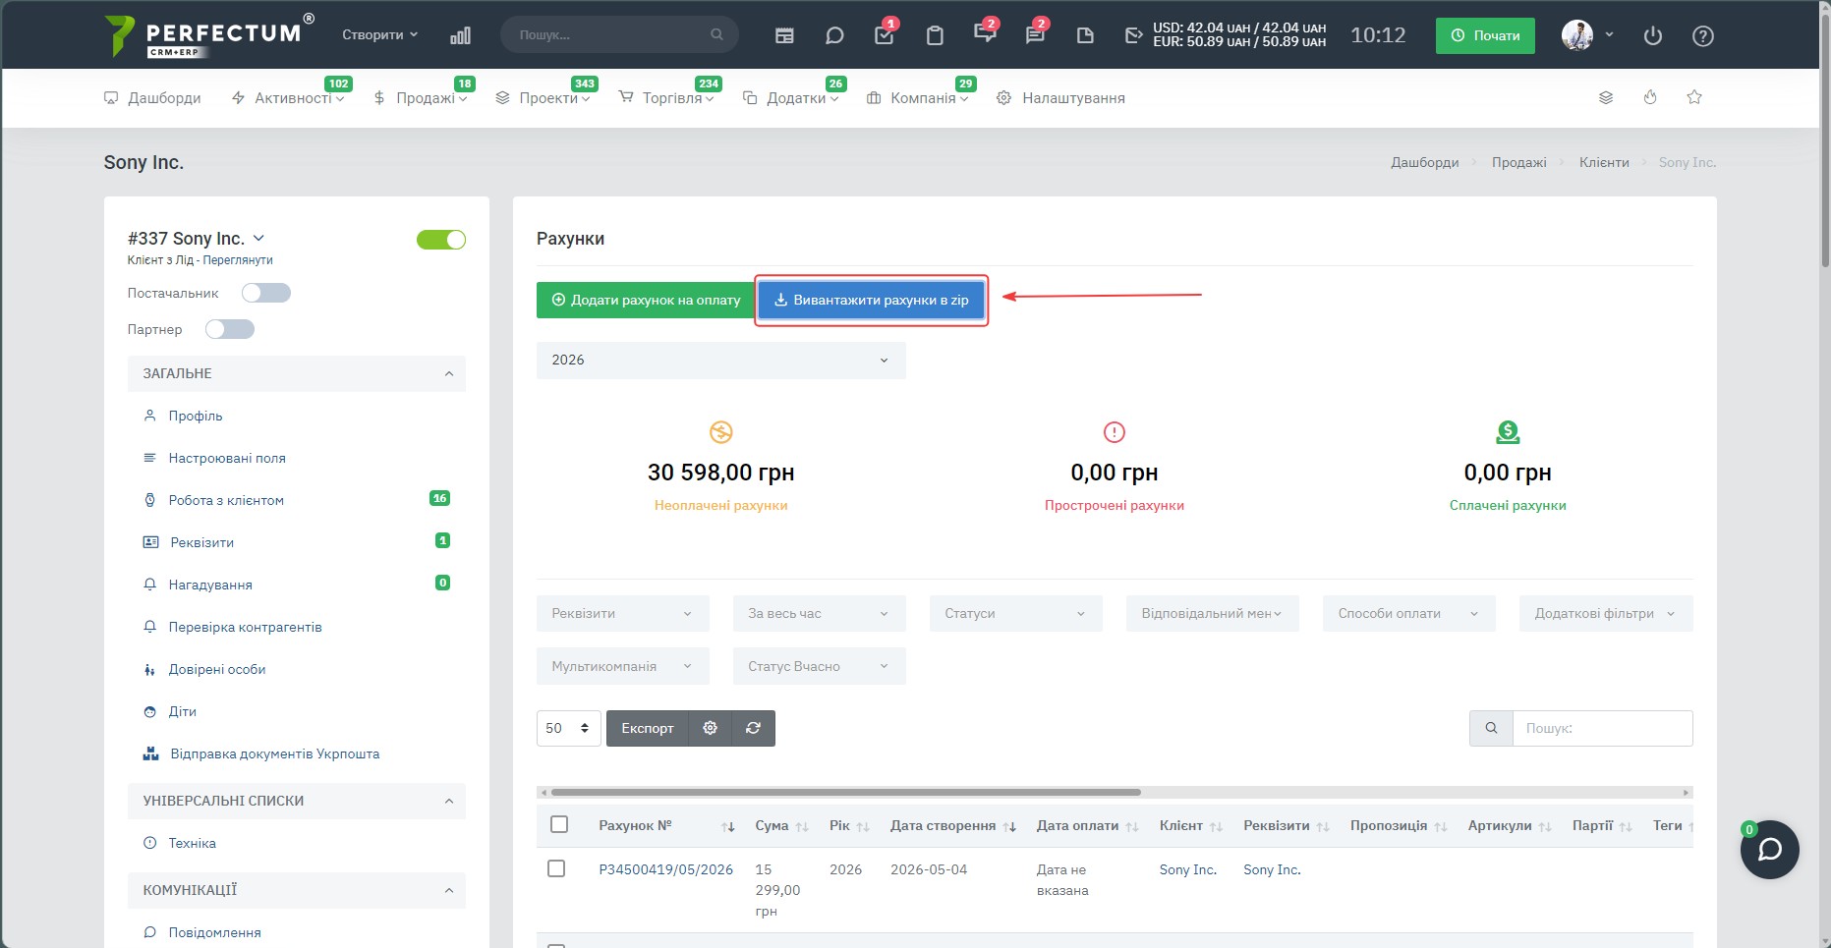Screen dimensions: 1831x948
Task: Open the Статуси filter dropdown
Action: 1015,614
